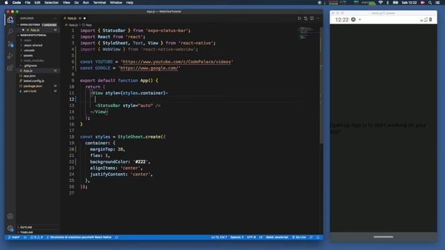Image resolution: width=445 pixels, height=250 pixels.
Task: Click the synchronize changes icon in status bar
Action: 25,237
